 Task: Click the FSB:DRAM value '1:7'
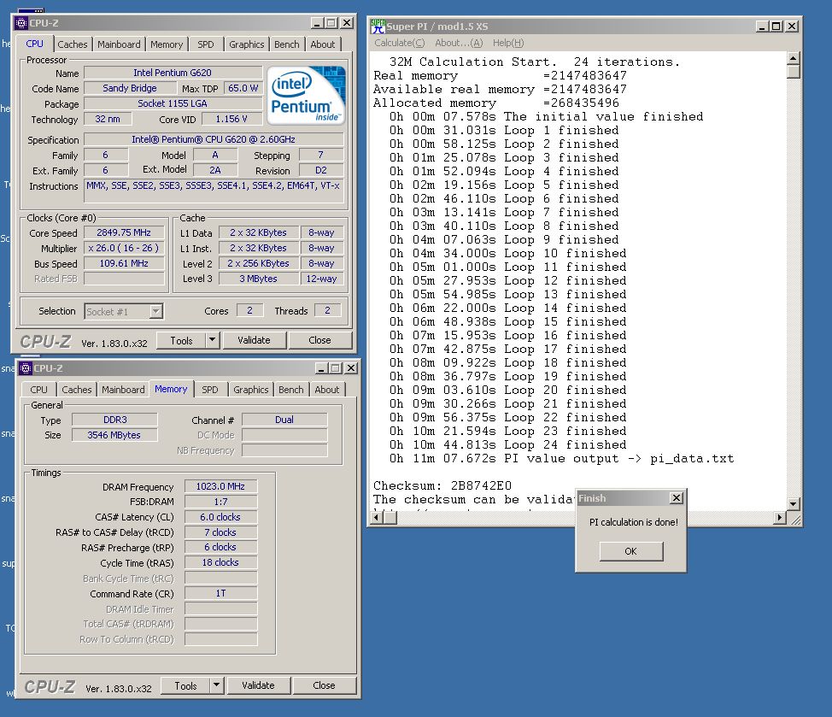click(220, 502)
